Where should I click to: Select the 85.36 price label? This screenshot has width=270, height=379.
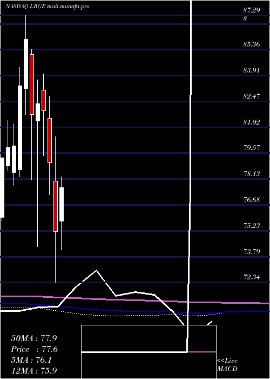click(x=252, y=44)
